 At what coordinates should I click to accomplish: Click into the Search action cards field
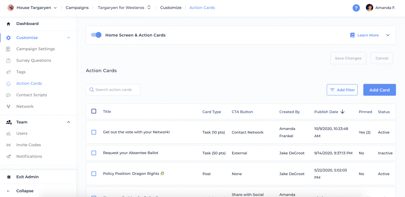[x=113, y=90]
